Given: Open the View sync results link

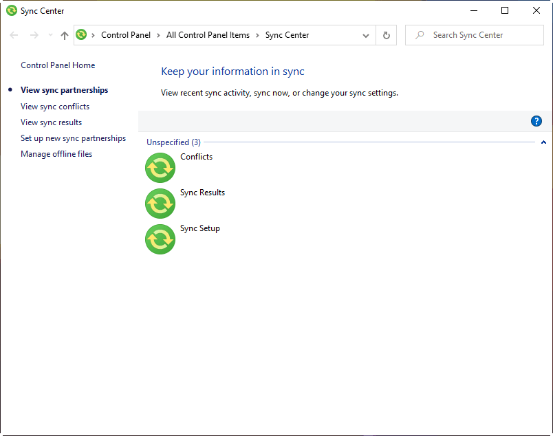Looking at the screenshot, I should coord(51,122).
